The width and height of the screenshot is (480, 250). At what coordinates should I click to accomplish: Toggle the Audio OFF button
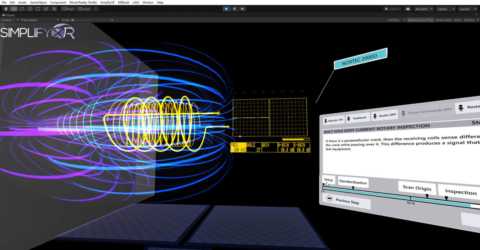click(385, 115)
